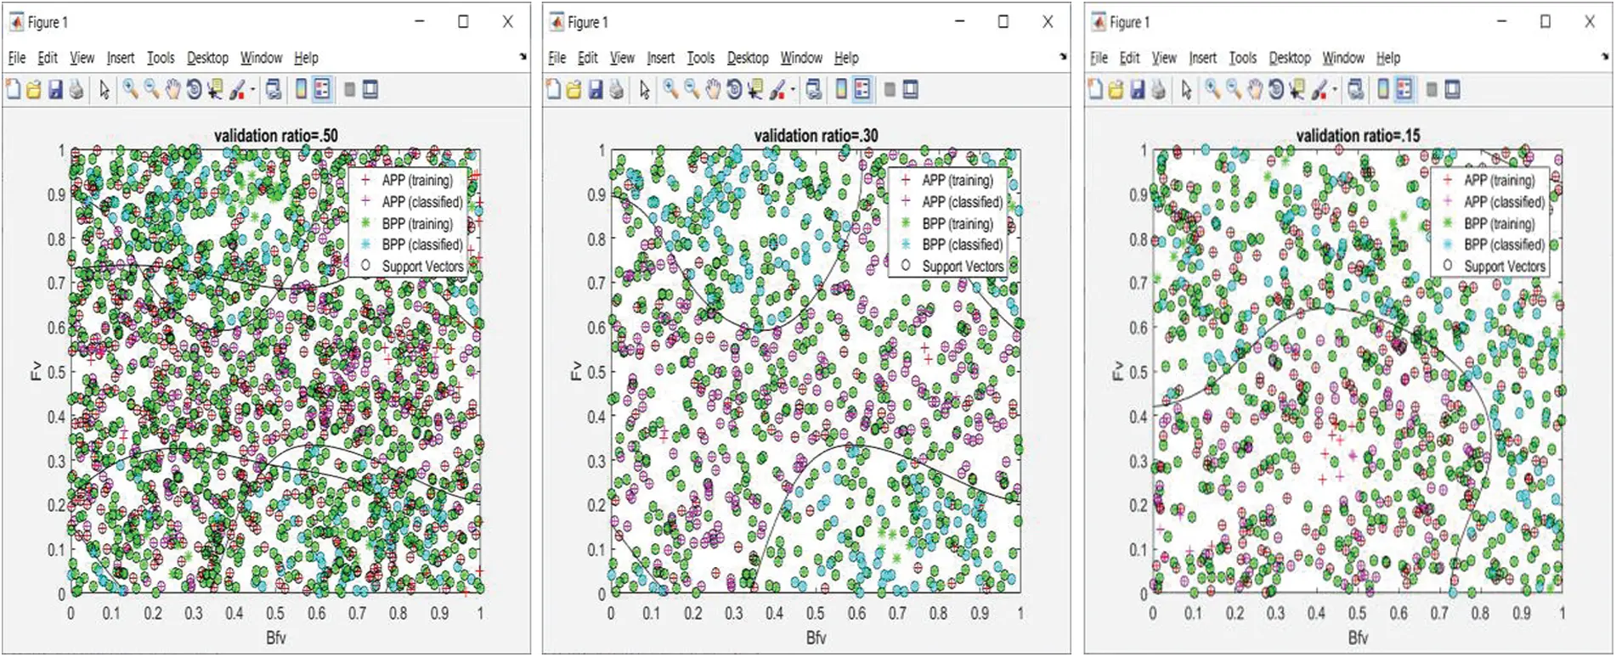Click 'BPP (training)' legend entry in left plot

(417, 223)
